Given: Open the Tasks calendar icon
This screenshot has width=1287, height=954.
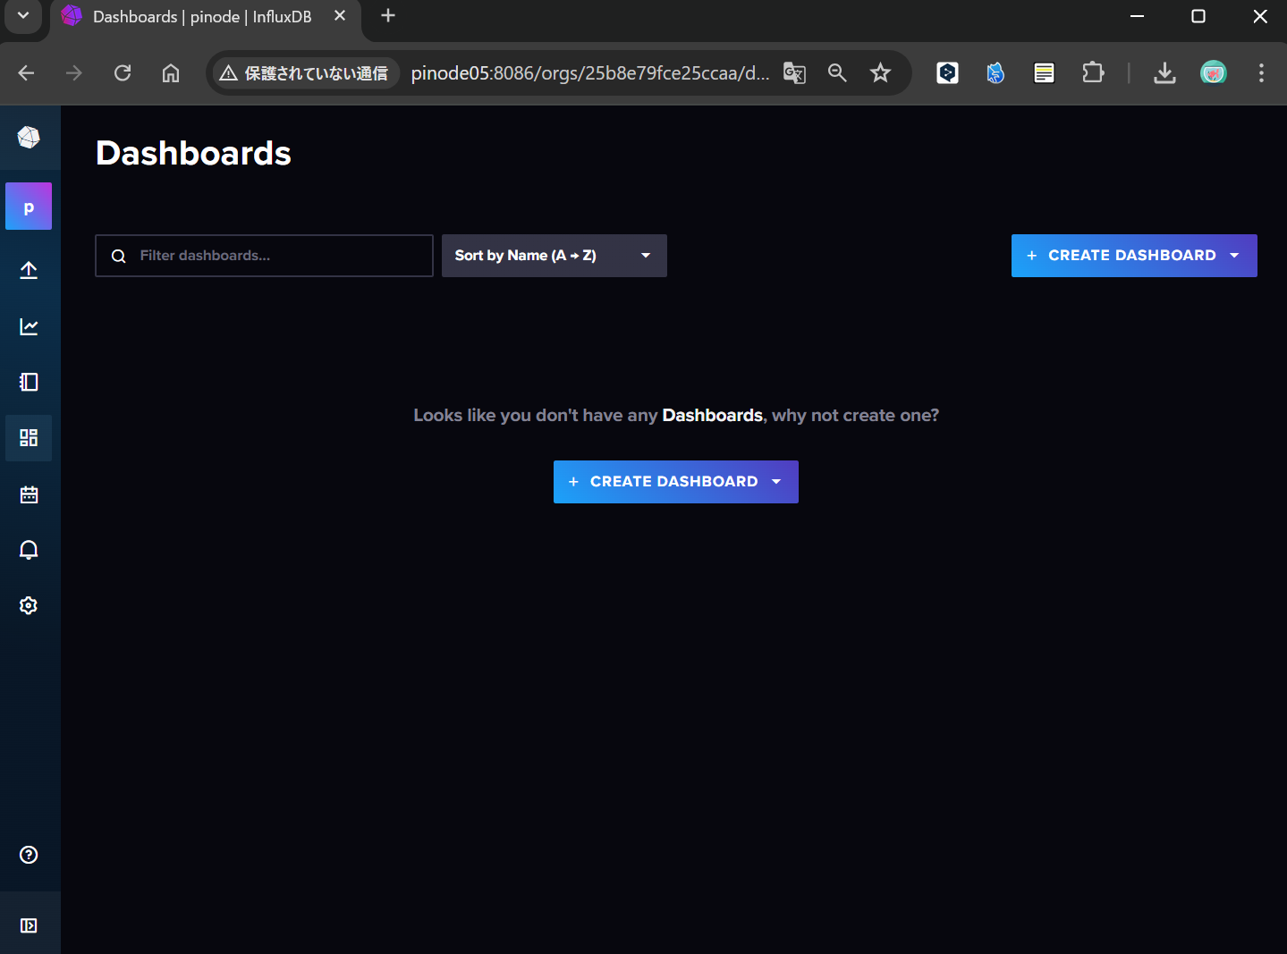Looking at the screenshot, I should 29,494.
